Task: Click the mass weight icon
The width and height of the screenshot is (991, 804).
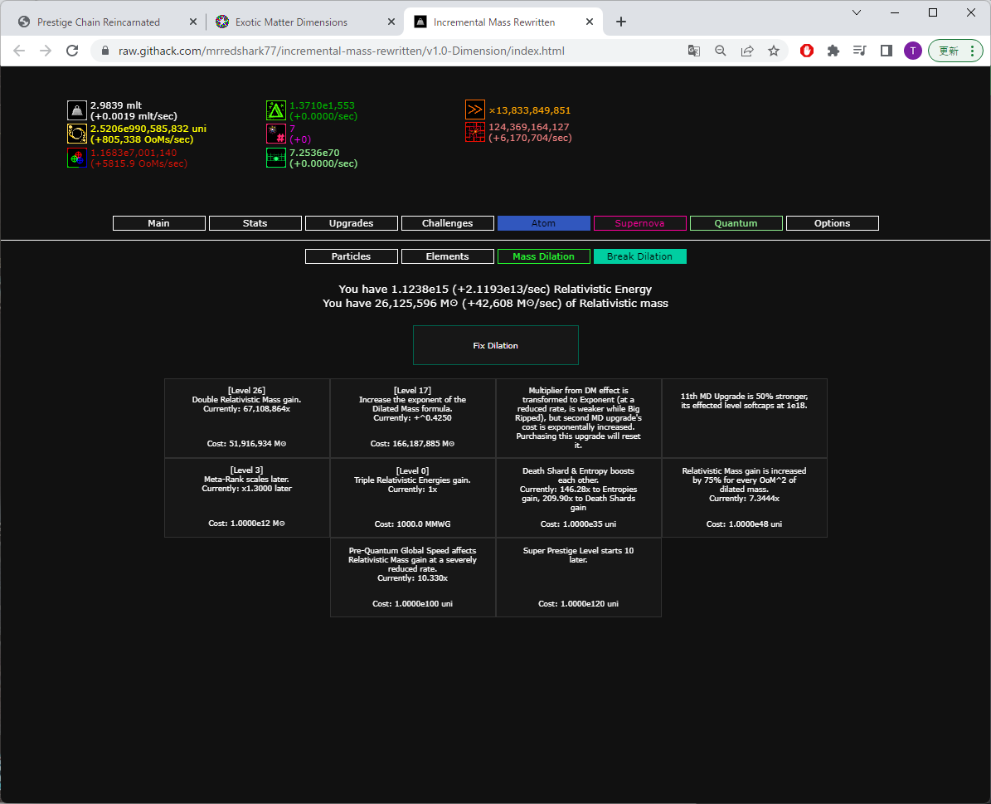Action: [77, 110]
